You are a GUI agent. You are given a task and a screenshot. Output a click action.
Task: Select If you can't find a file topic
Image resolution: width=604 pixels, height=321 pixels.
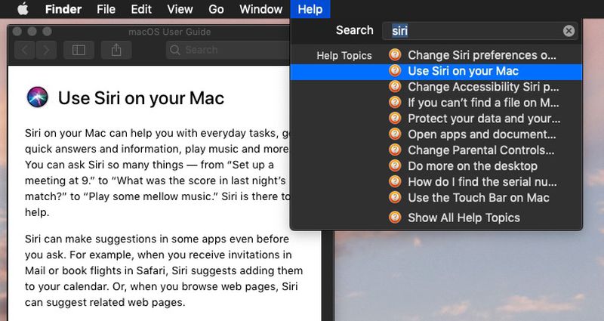(x=436, y=103)
